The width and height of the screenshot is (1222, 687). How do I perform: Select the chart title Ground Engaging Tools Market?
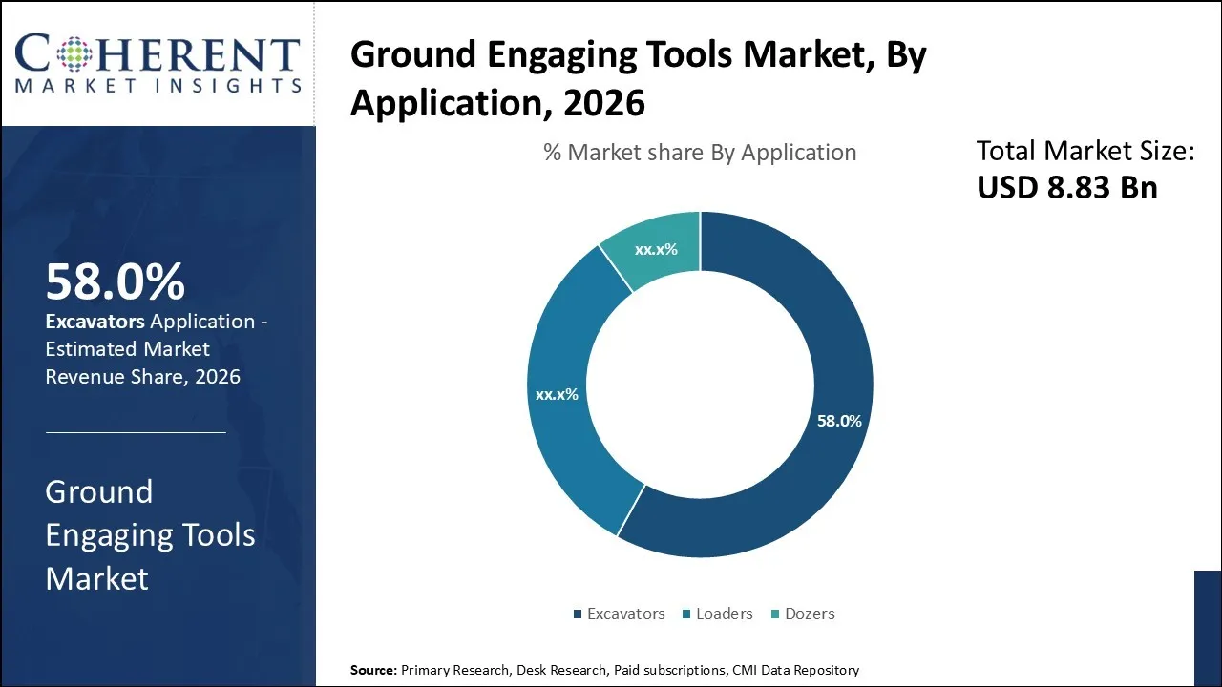point(638,76)
